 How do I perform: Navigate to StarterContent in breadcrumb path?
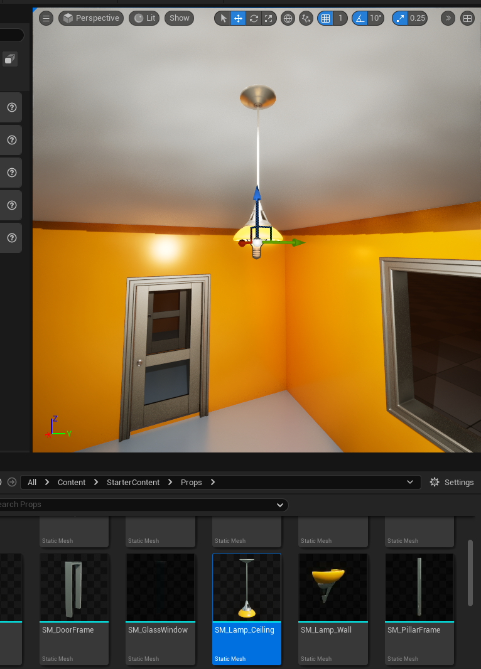(x=133, y=482)
